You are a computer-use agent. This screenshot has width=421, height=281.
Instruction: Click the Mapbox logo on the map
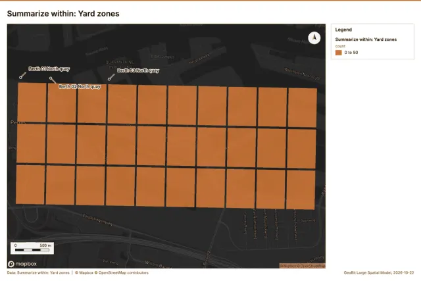click(x=22, y=264)
